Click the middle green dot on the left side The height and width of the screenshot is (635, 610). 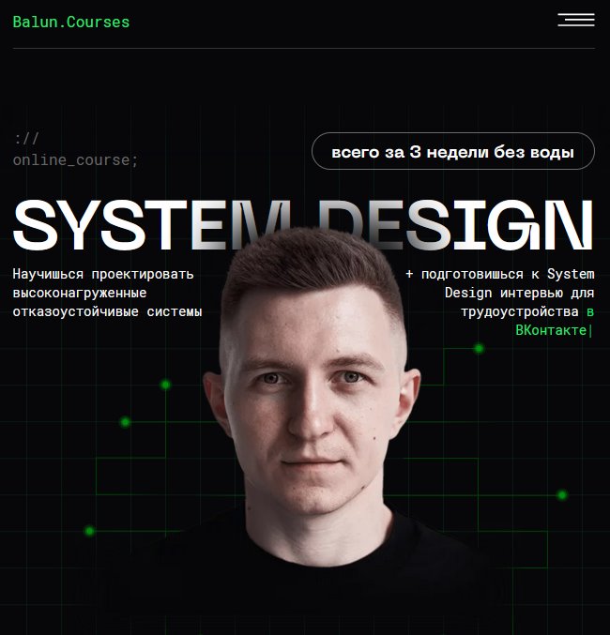coord(125,422)
